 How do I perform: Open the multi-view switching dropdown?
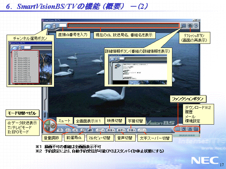click(100, 130)
